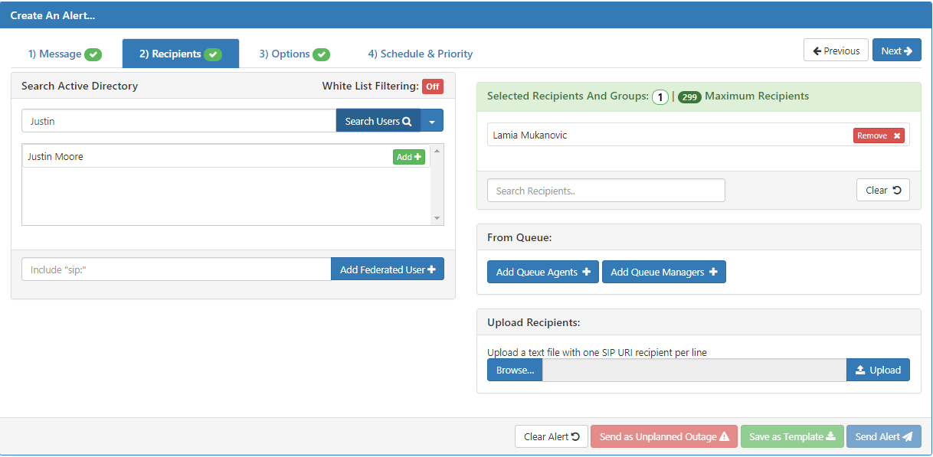
Task: Click Send as Unplanned Outage button
Action: pos(664,436)
